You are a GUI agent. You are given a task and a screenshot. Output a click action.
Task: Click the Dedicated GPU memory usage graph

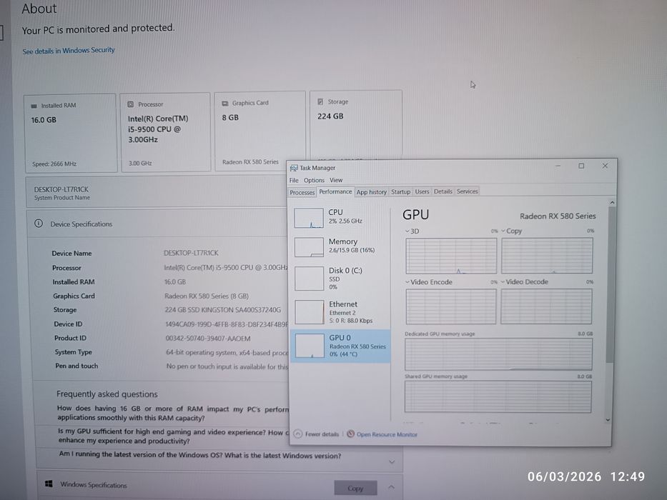498,354
